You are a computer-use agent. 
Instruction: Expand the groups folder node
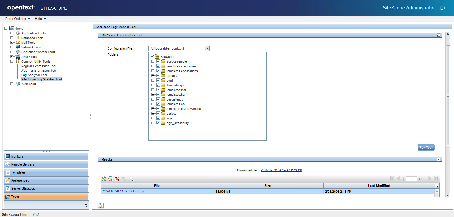pyautogui.click(x=153, y=75)
